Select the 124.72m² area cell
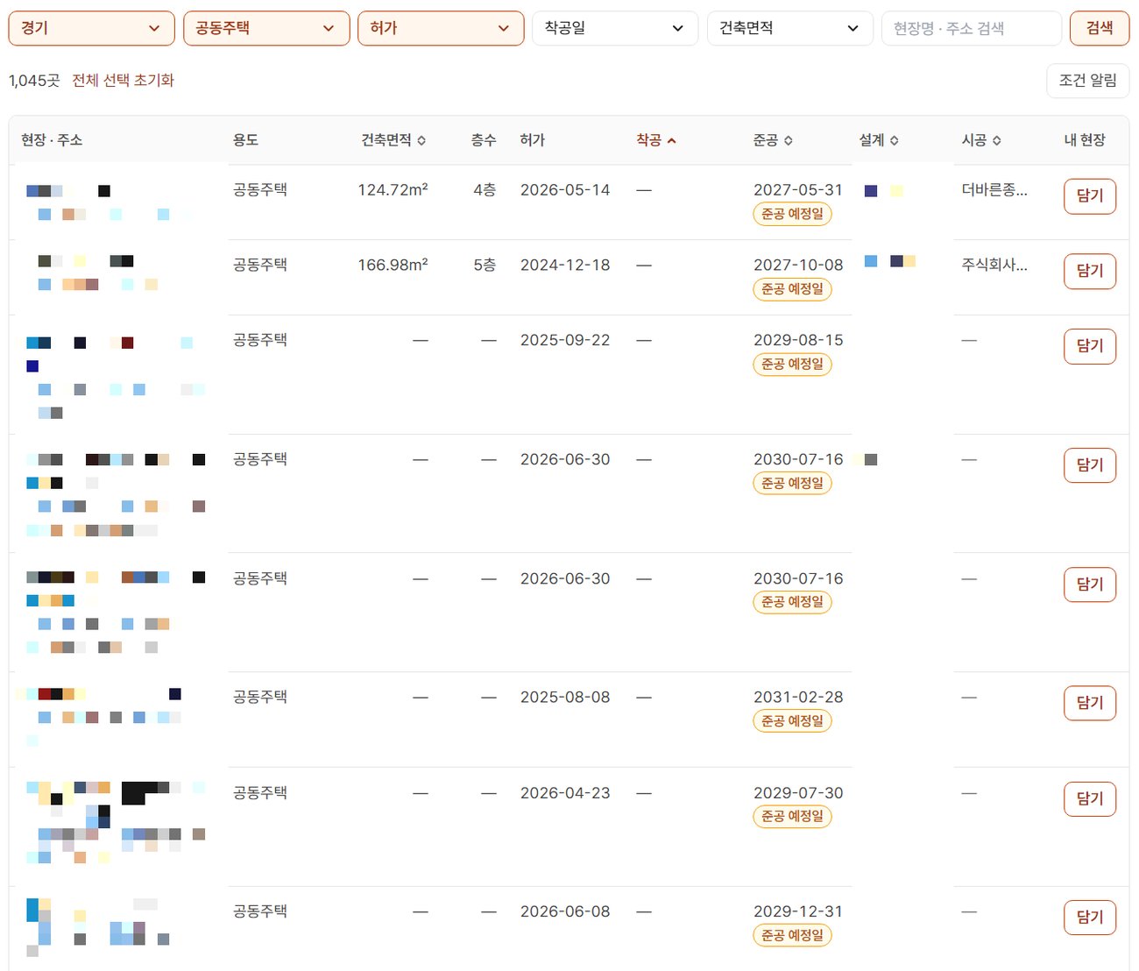Screen dimensions: 1139x971 [393, 189]
